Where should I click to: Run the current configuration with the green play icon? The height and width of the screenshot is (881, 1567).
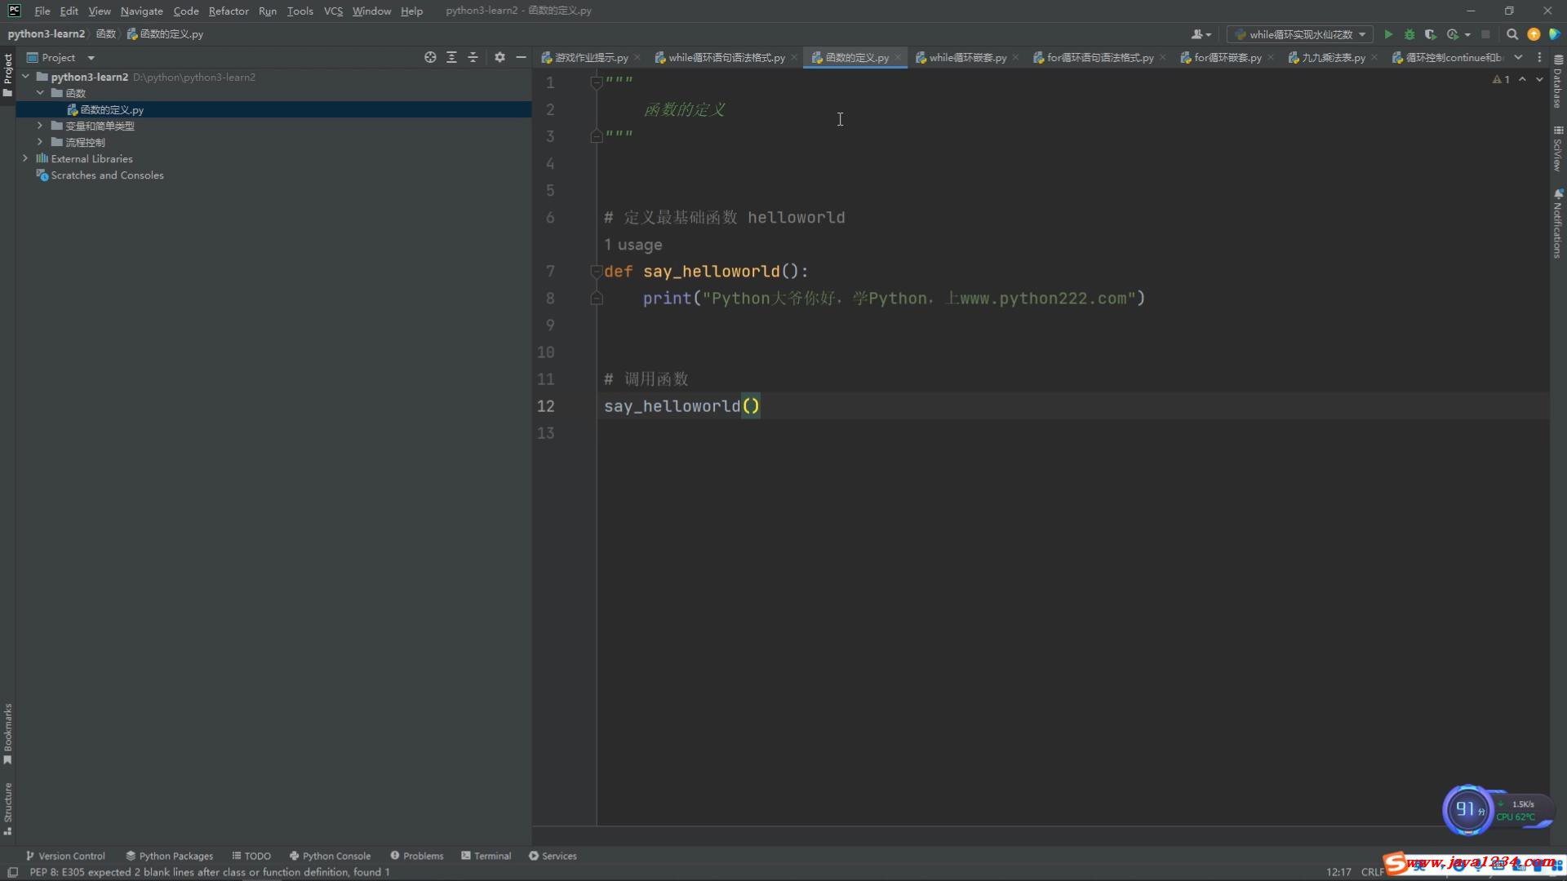click(x=1388, y=34)
